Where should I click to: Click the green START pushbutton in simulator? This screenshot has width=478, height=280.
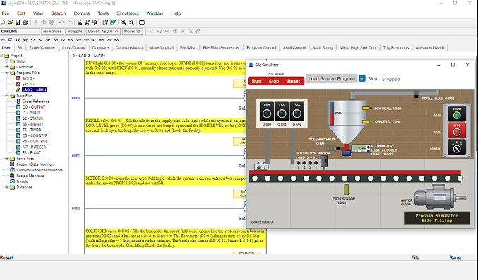(457, 116)
